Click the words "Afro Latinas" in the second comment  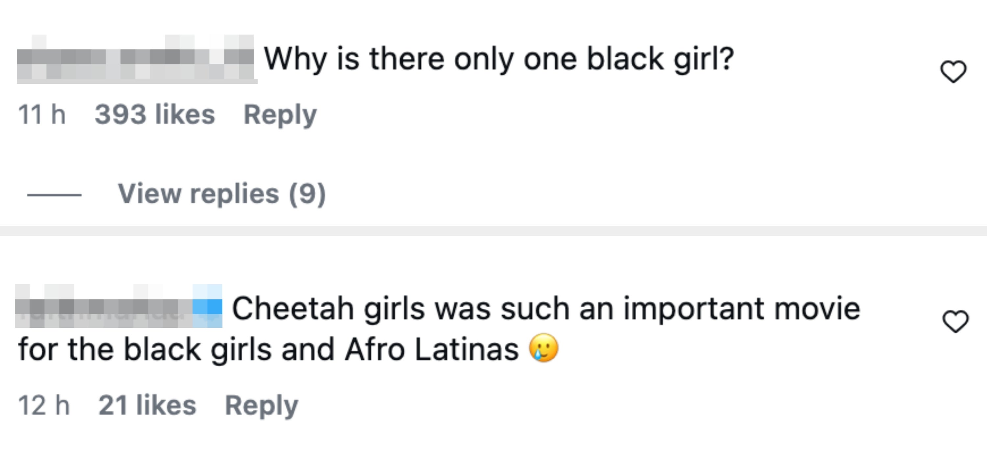(431, 349)
